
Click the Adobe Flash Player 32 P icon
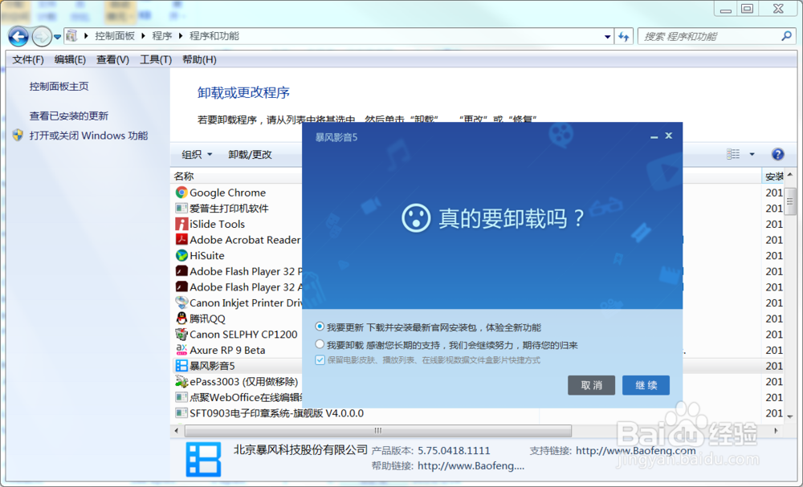tap(181, 271)
